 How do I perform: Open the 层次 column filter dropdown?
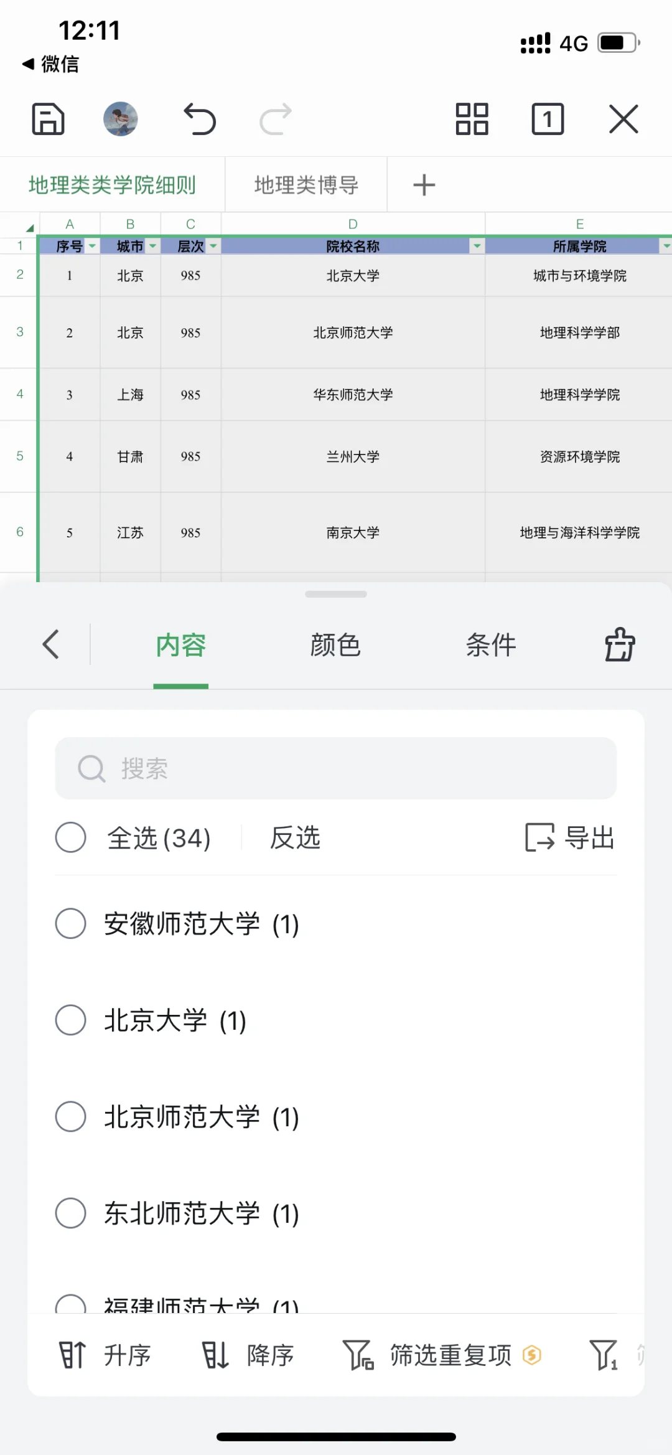[213, 246]
